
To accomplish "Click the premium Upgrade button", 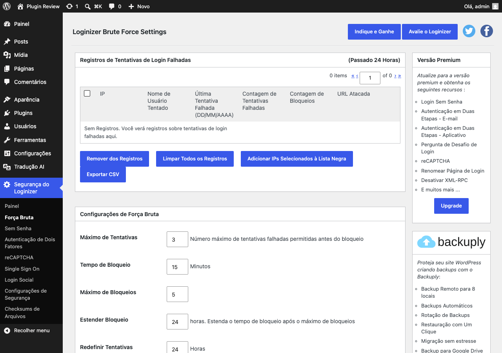I will [x=451, y=206].
